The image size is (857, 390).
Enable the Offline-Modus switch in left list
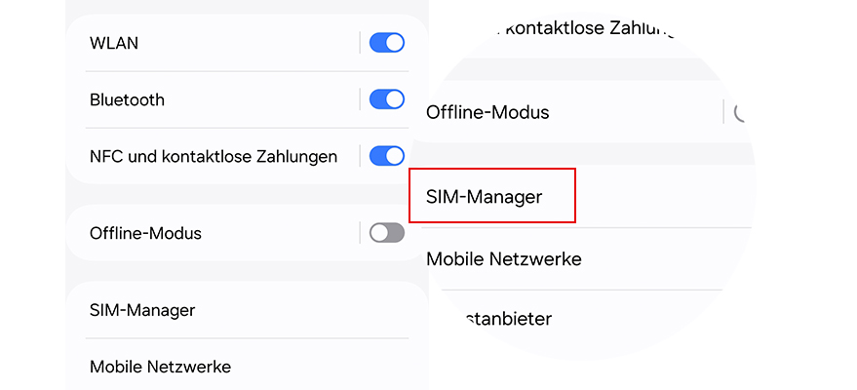pyautogui.click(x=387, y=233)
